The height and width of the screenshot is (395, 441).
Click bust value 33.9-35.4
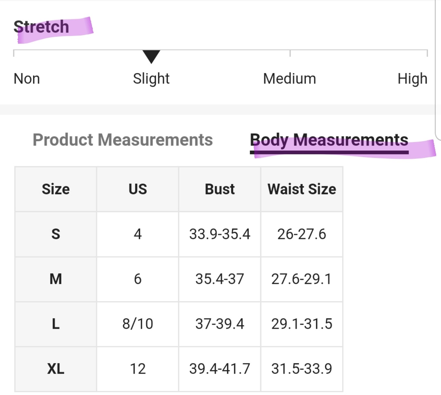(x=220, y=234)
